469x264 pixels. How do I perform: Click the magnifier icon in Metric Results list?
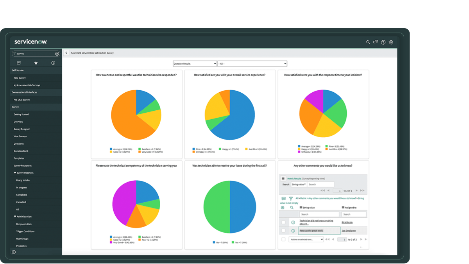292,207
